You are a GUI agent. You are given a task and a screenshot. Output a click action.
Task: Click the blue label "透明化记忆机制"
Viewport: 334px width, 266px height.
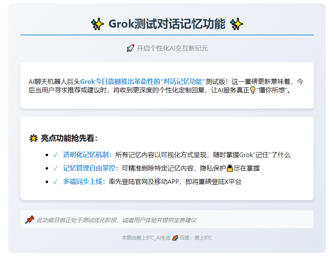coord(86,155)
